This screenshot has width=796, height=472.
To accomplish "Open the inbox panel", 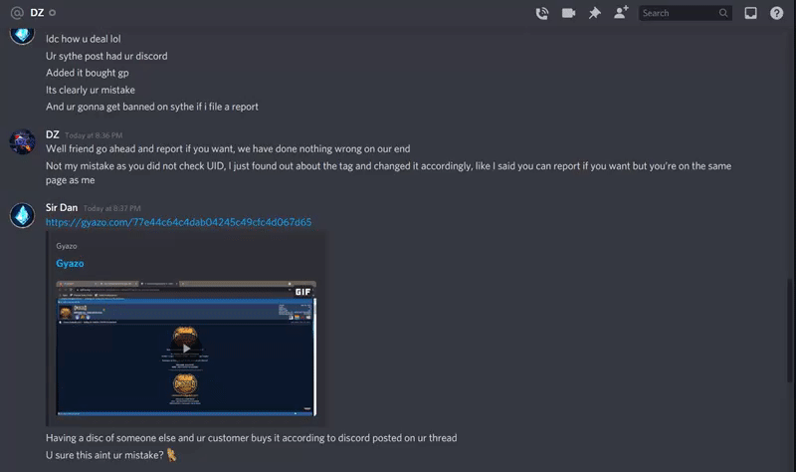I will [750, 13].
